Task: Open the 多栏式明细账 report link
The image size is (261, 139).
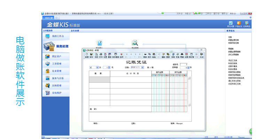Action: [234, 54]
